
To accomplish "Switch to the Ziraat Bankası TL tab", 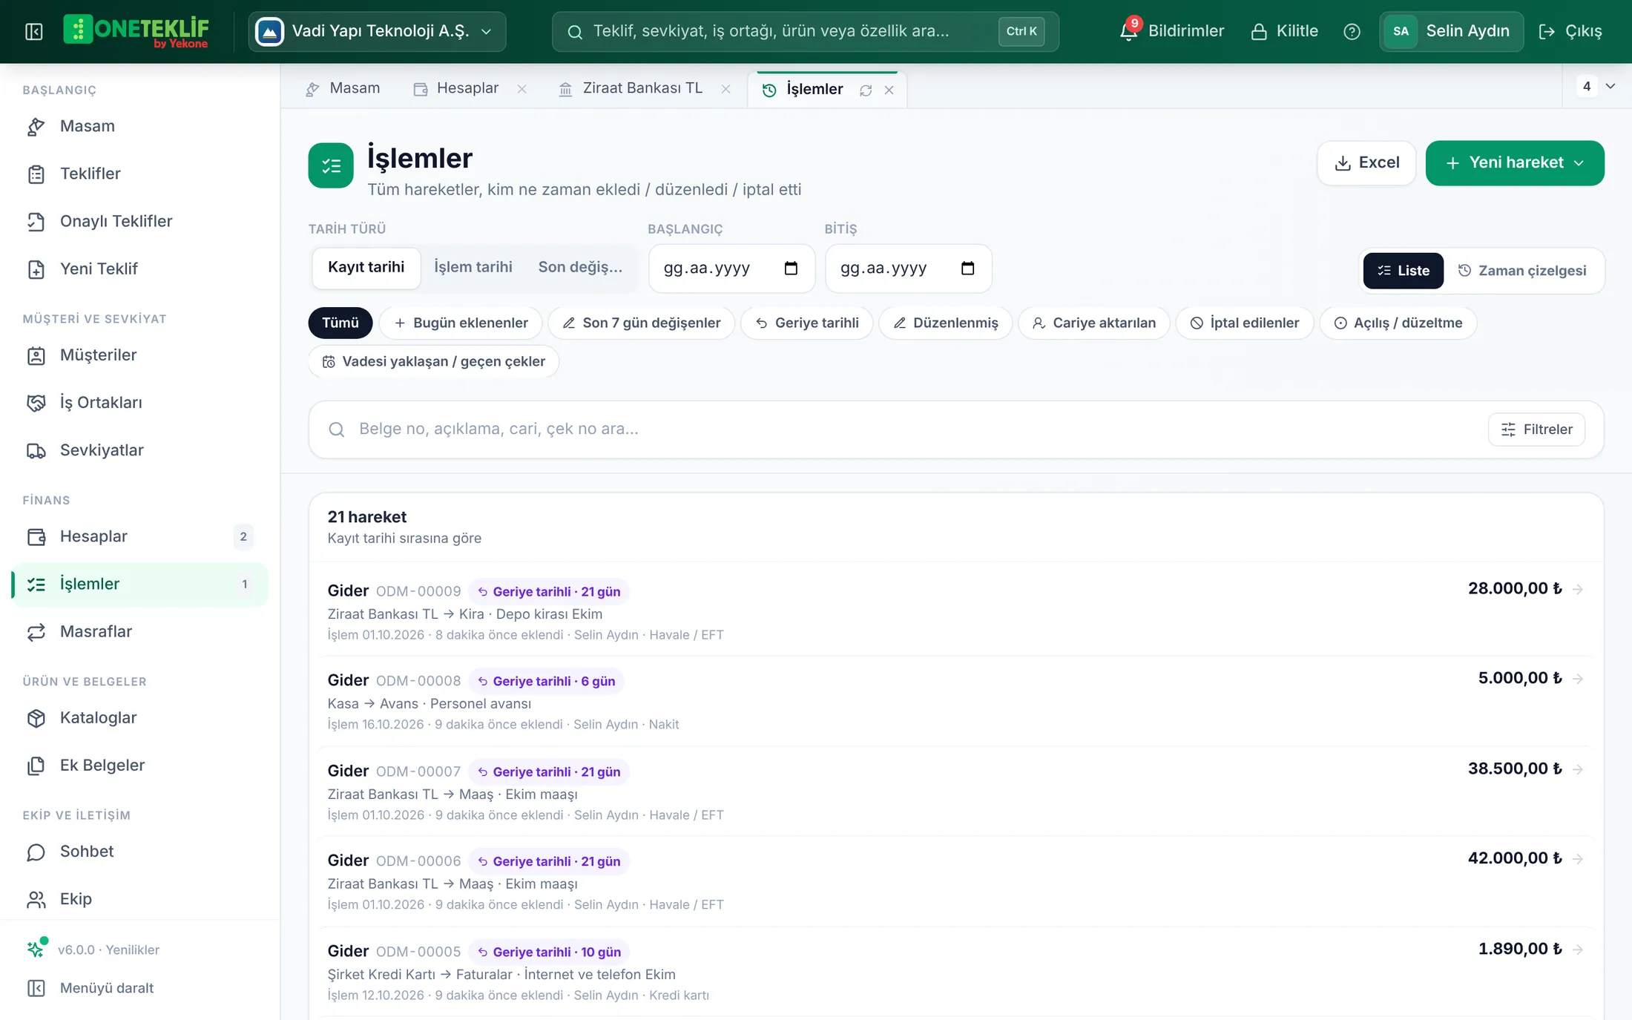I will [642, 88].
